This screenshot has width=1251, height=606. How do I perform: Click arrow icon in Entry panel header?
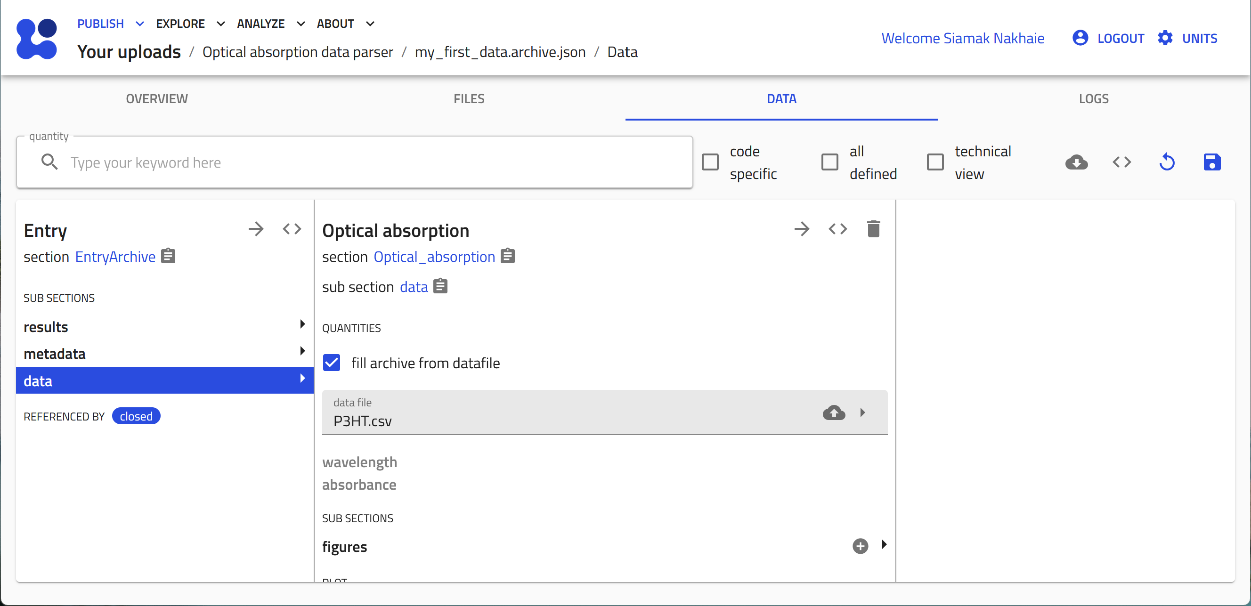(x=256, y=229)
